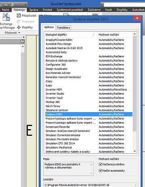Click the add-in list scrollbar thumb

pos(135,83)
